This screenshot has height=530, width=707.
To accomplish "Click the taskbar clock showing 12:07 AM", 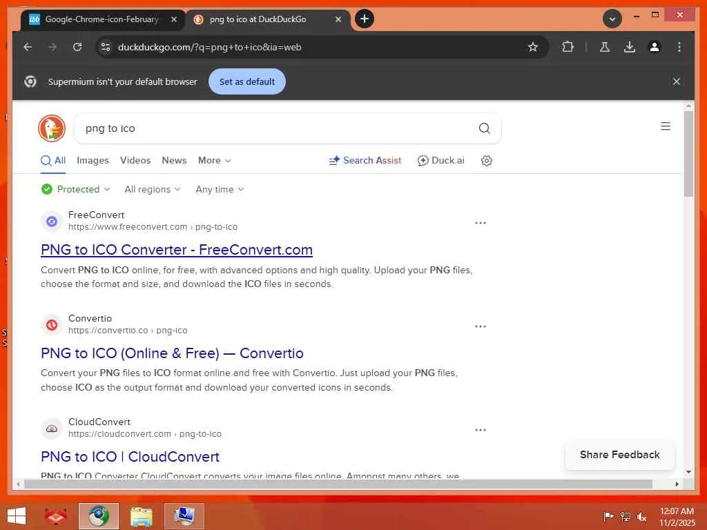I will (x=677, y=516).
